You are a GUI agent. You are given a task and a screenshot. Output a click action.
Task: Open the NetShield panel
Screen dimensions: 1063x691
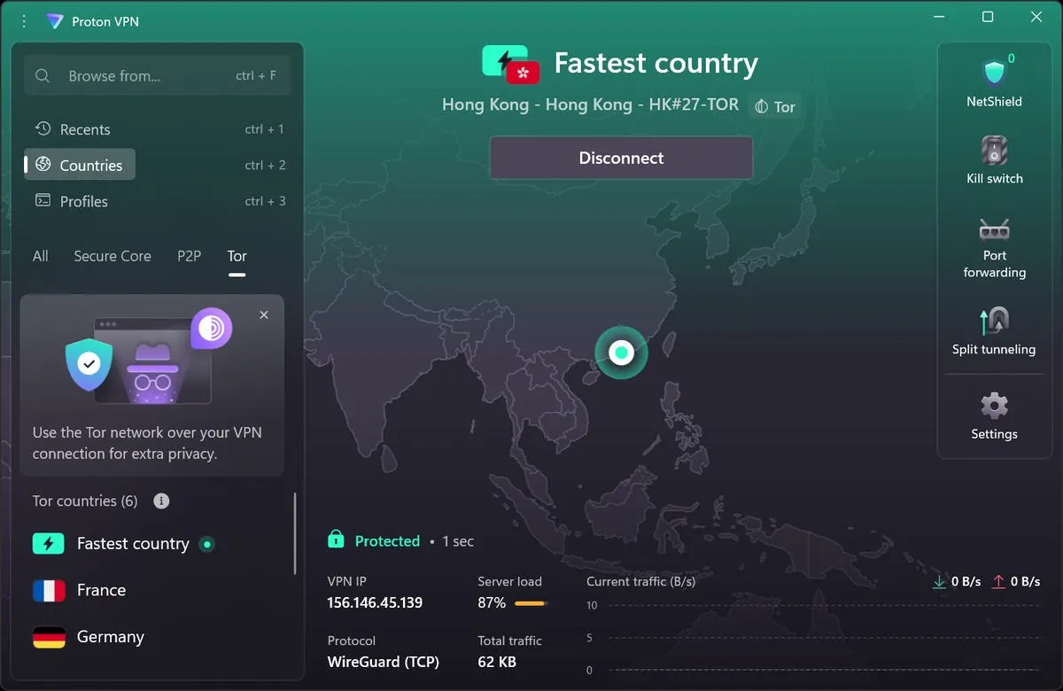pyautogui.click(x=993, y=80)
